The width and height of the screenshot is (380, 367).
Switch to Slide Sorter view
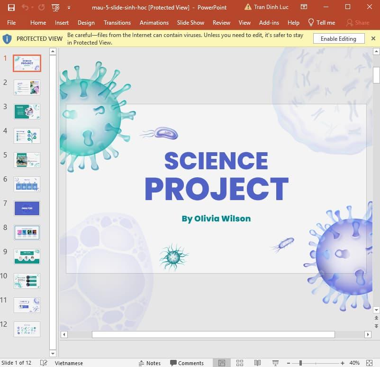click(x=240, y=363)
